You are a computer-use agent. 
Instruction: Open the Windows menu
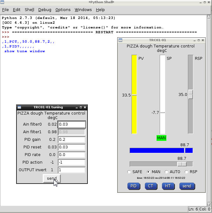click(x=83, y=10)
